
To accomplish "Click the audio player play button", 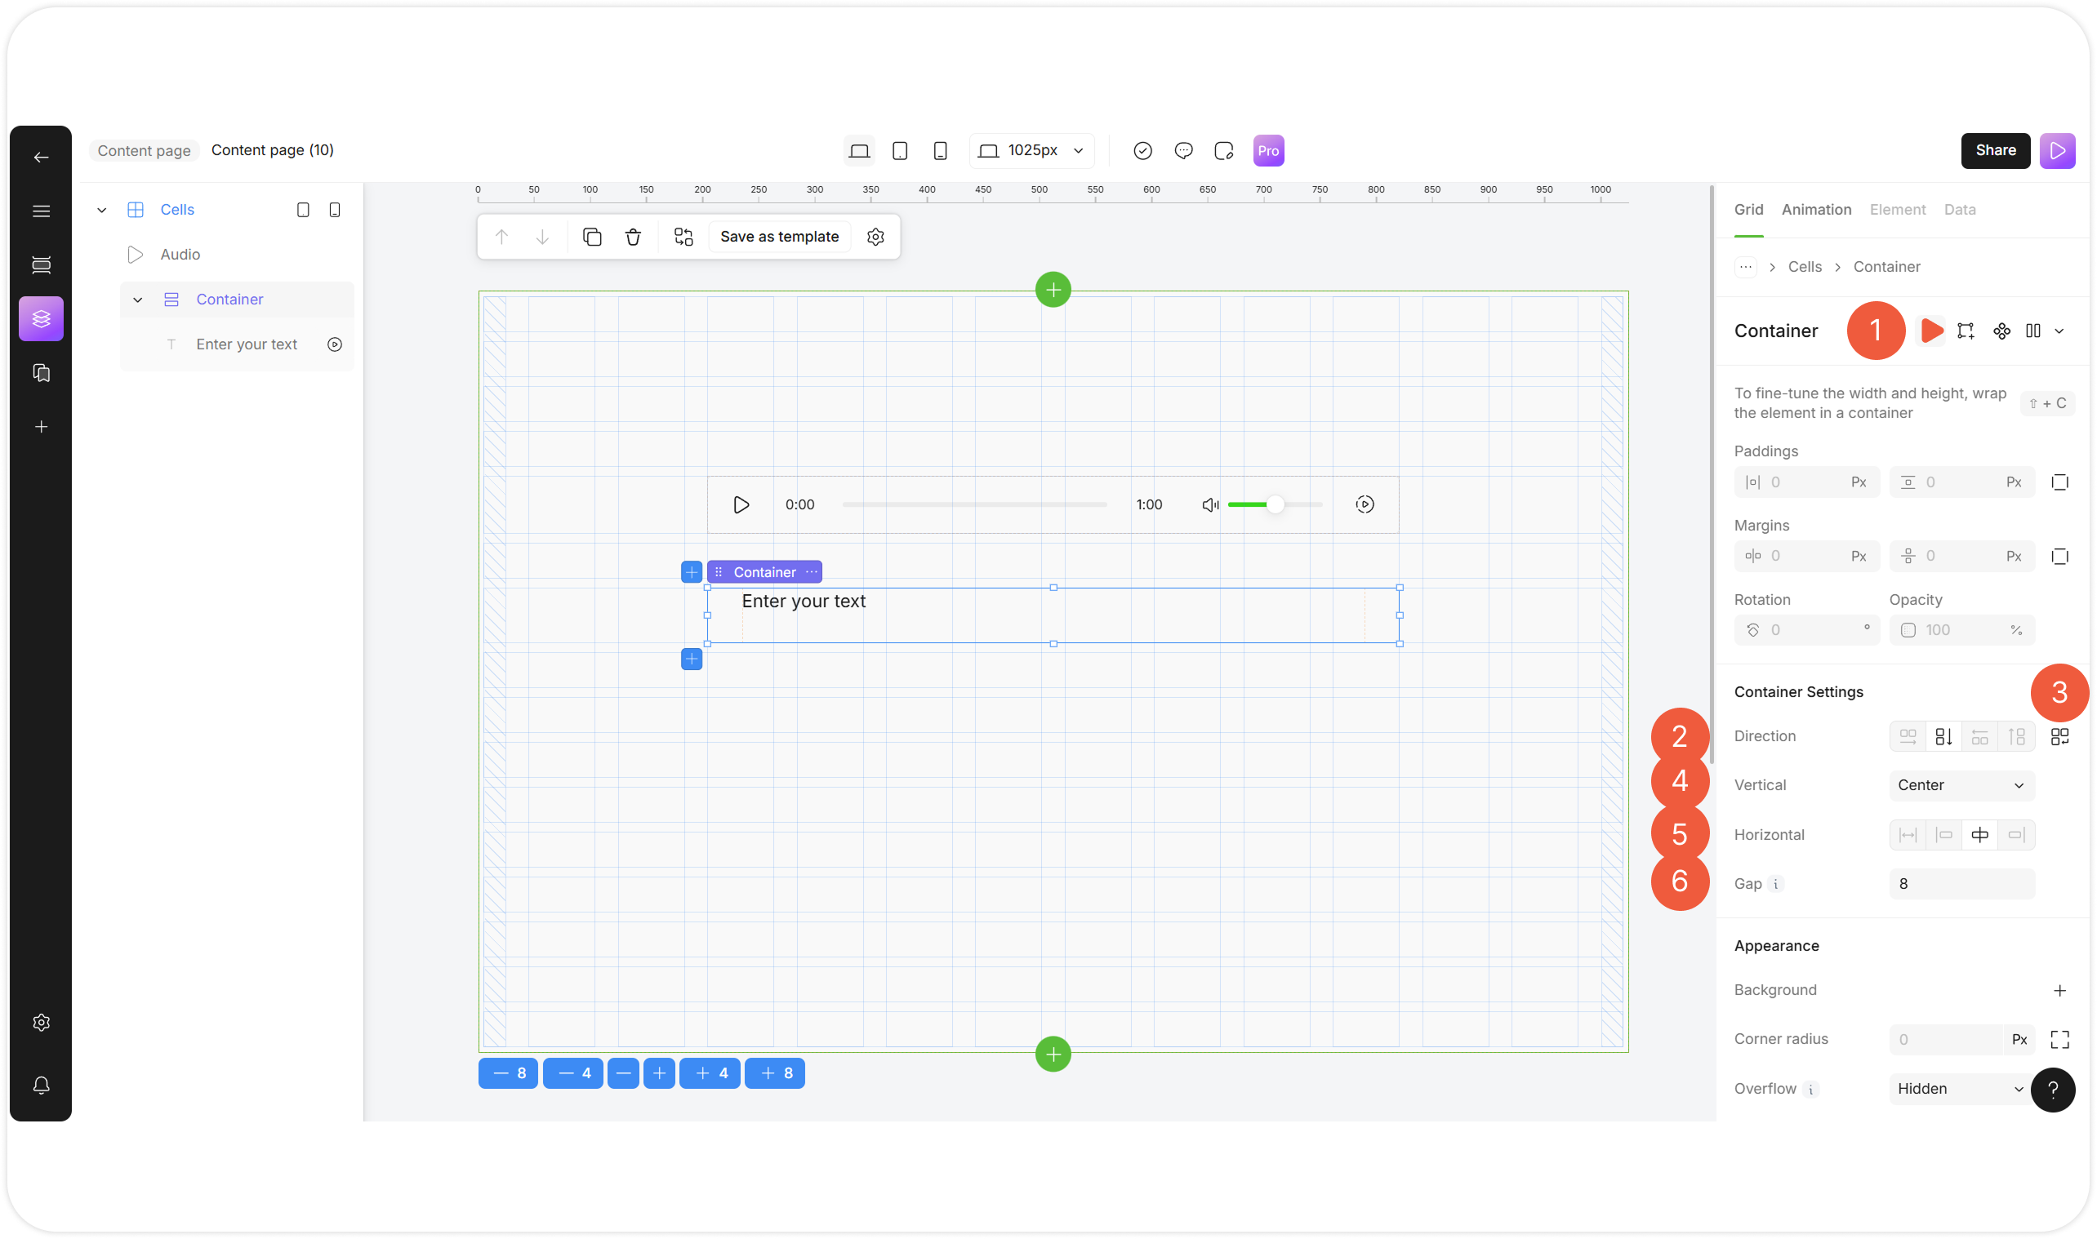I will click(x=741, y=504).
